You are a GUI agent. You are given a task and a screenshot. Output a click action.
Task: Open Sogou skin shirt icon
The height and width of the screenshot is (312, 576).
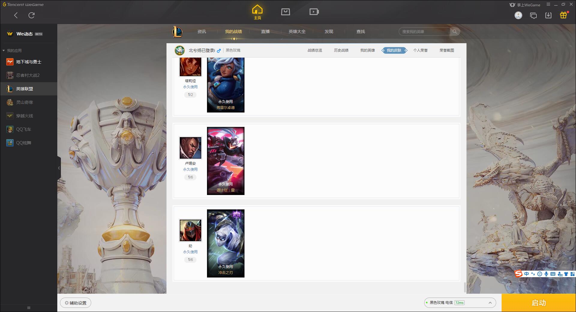point(566,274)
